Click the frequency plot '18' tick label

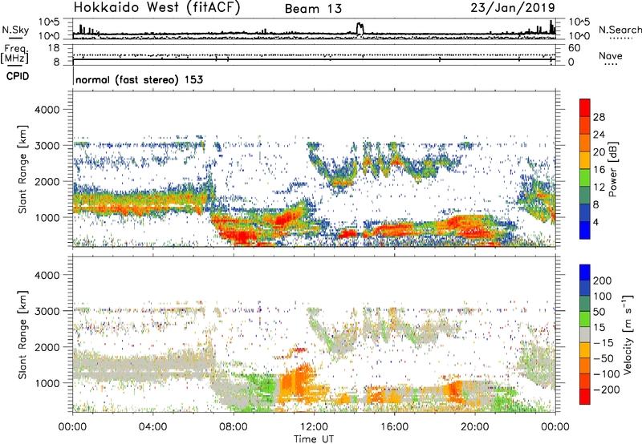coord(54,48)
